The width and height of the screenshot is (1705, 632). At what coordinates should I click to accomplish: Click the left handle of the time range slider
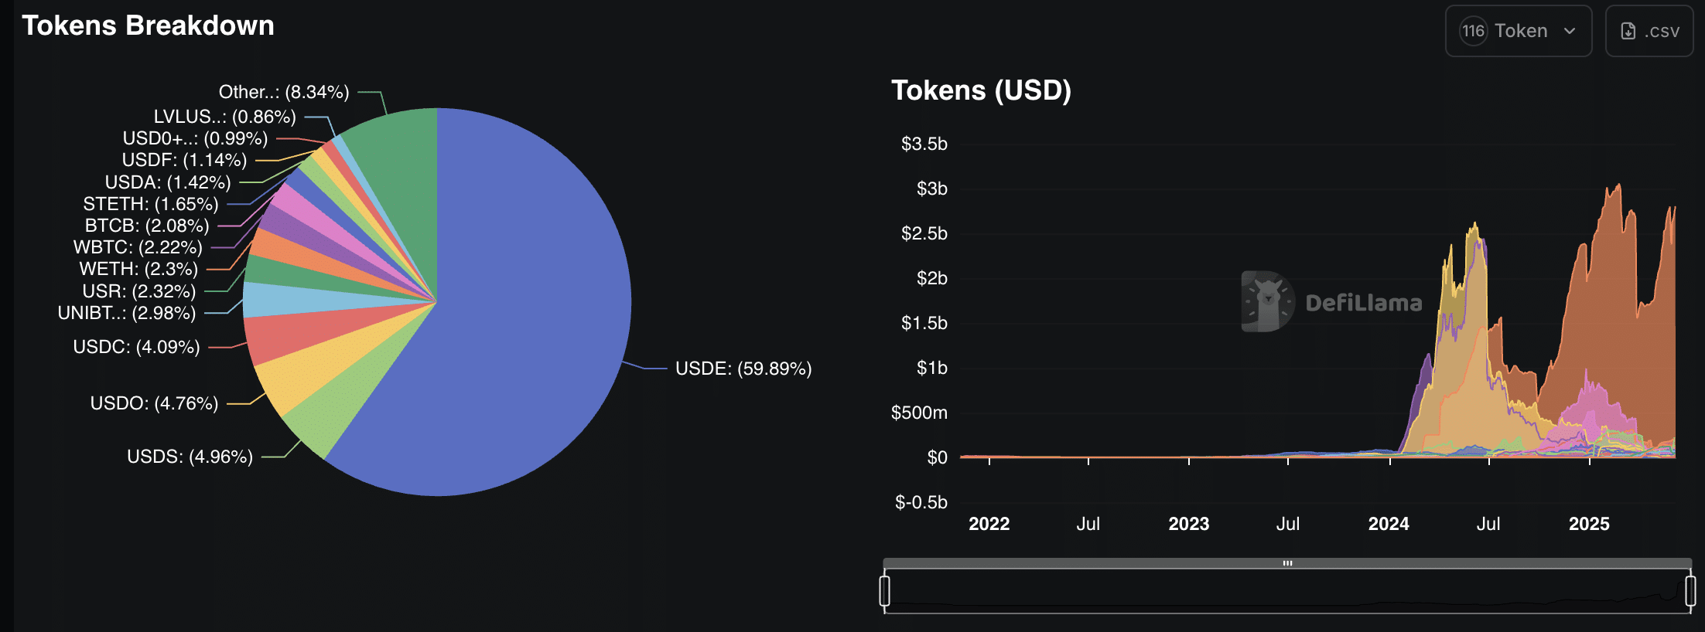pyautogui.click(x=884, y=590)
